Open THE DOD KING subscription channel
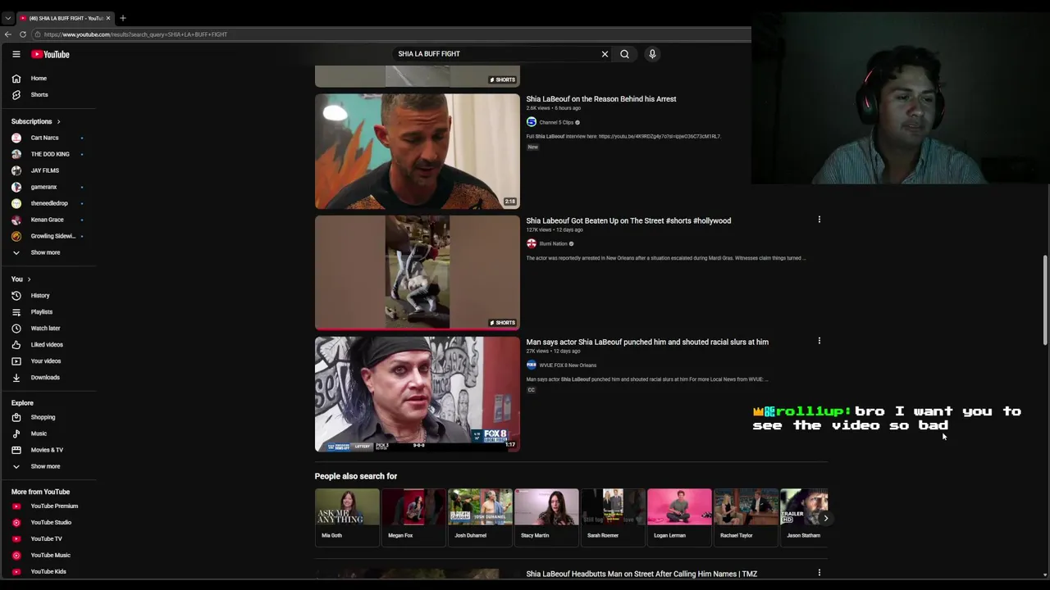The width and height of the screenshot is (1050, 590). (x=48, y=154)
